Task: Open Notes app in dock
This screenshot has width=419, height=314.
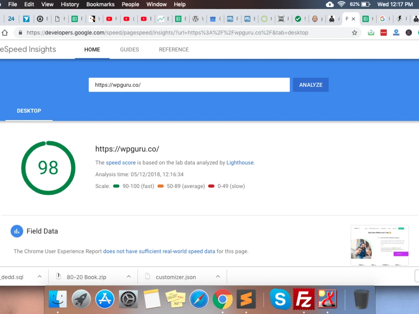Action: pyautogui.click(x=152, y=299)
